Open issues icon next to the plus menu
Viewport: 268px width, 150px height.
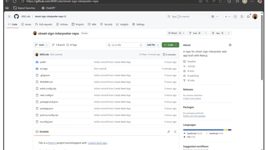tap(236, 16)
